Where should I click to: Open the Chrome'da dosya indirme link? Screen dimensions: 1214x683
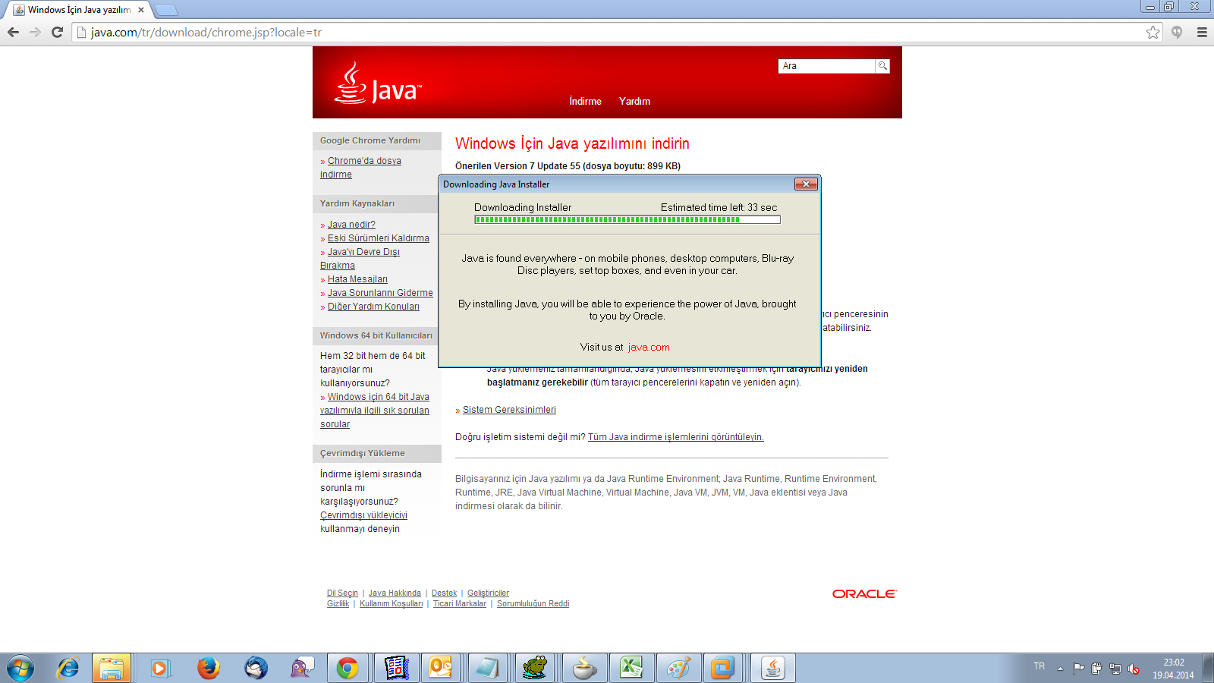point(360,168)
